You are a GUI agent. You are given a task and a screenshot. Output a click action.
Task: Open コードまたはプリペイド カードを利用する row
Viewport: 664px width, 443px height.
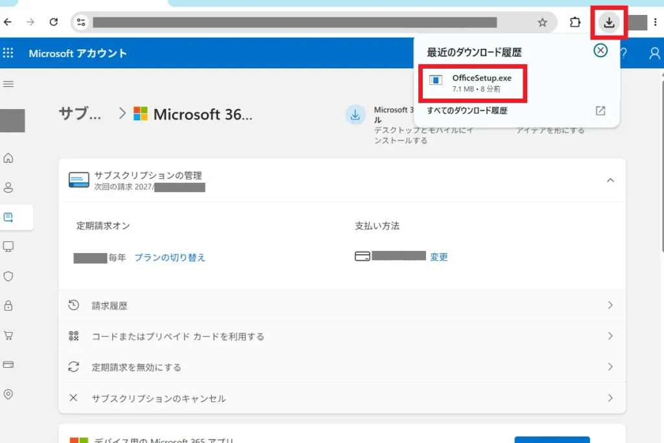pos(342,336)
